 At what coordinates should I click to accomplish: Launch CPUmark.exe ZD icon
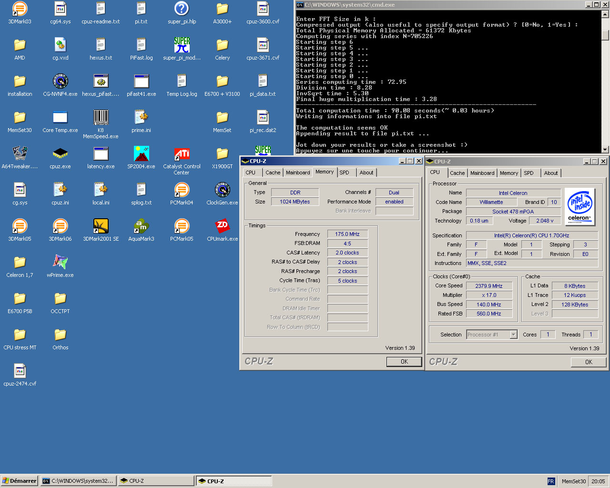point(222,226)
